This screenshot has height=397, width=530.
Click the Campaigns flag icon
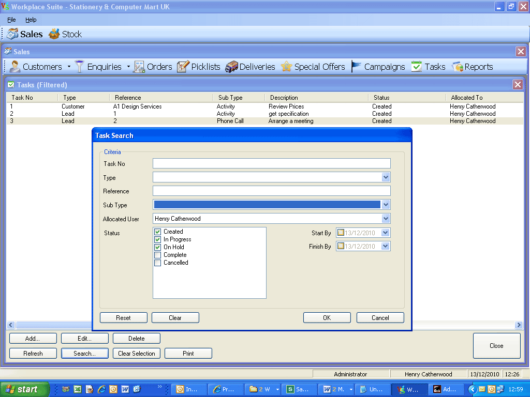(x=356, y=67)
